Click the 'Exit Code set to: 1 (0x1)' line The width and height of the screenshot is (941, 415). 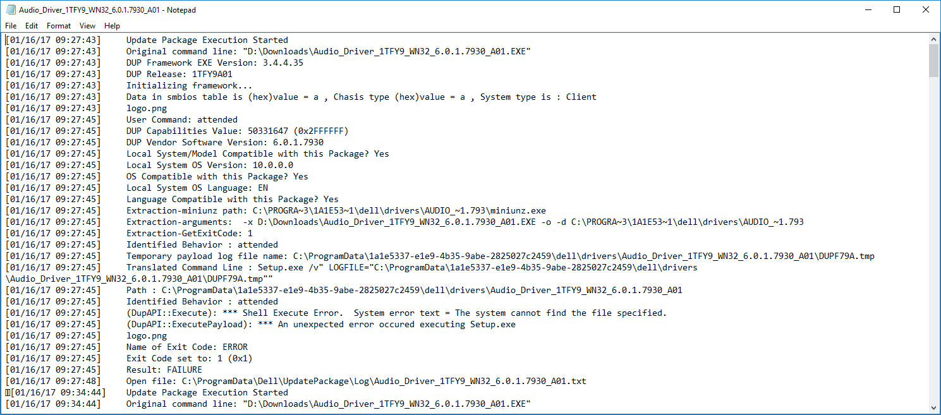click(x=189, y=359)
